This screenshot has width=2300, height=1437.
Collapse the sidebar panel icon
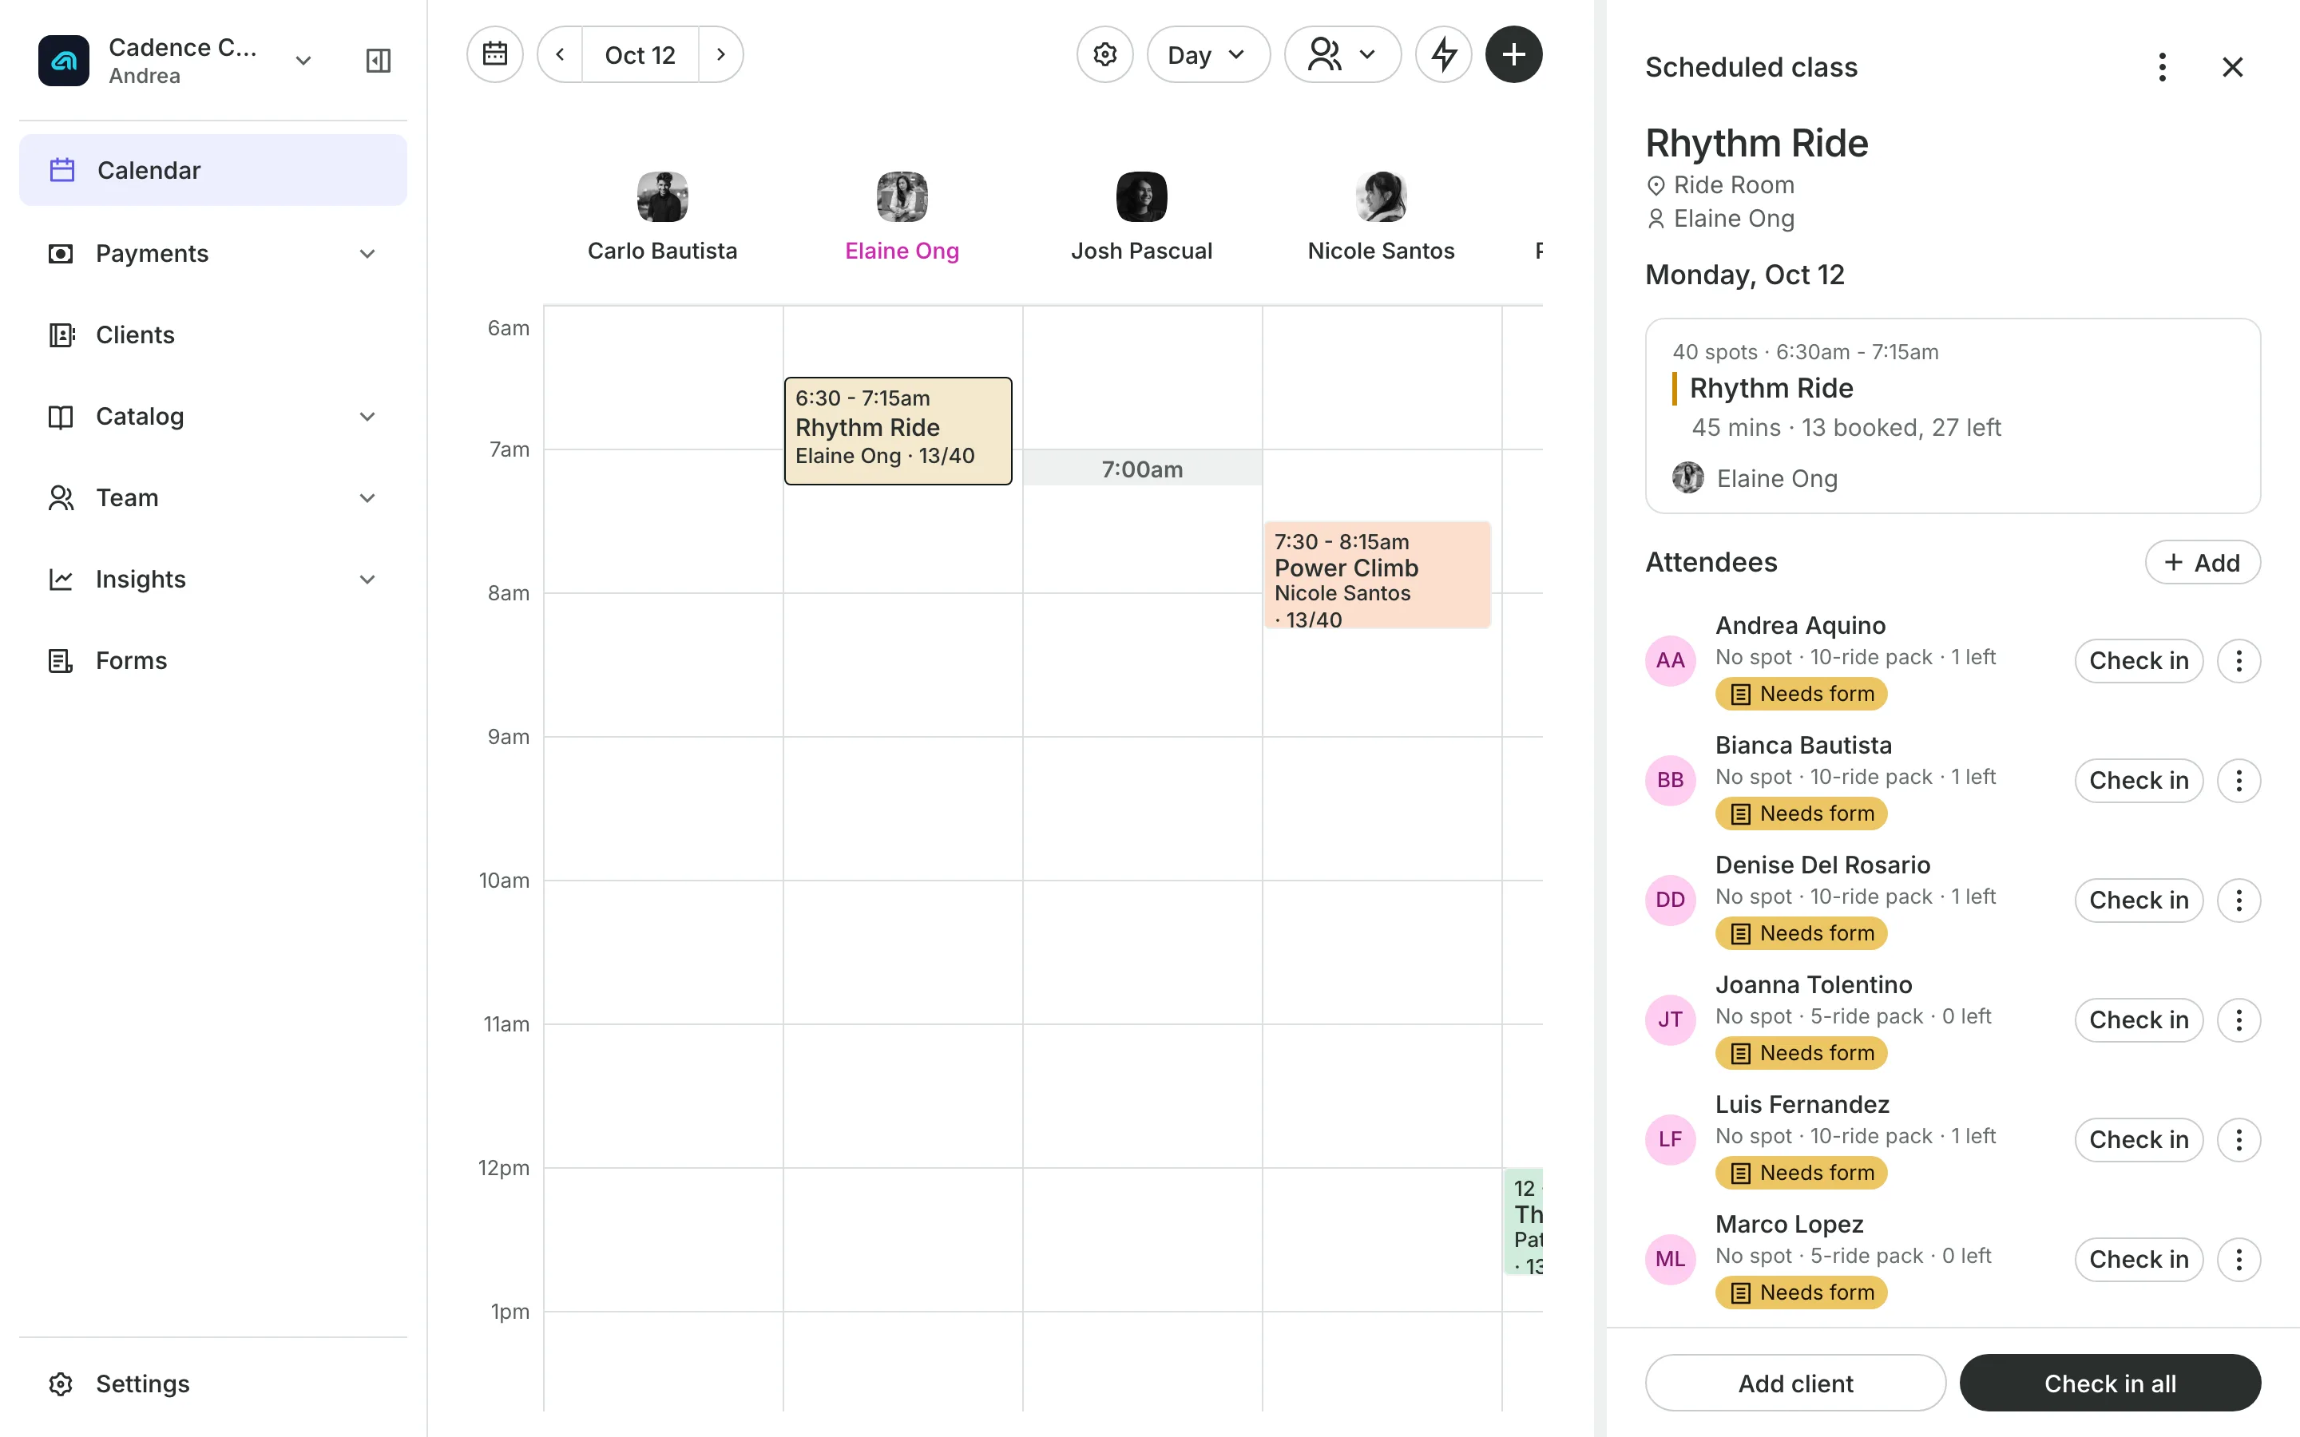379,61
